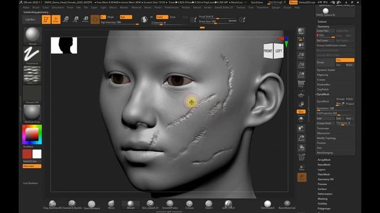Toggle the A button beside Mrgb
380x213 pixels.
click(x=103, y=17)
